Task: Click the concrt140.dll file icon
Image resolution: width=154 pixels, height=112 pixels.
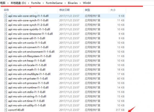Action: point(6,110)
